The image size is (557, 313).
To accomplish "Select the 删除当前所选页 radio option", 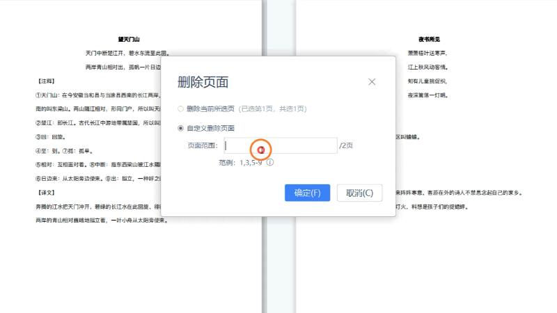I will tap(182, 109).
